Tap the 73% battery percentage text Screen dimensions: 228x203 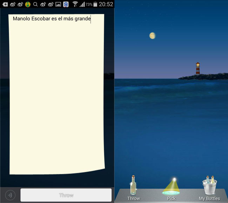tap(89, 4)
